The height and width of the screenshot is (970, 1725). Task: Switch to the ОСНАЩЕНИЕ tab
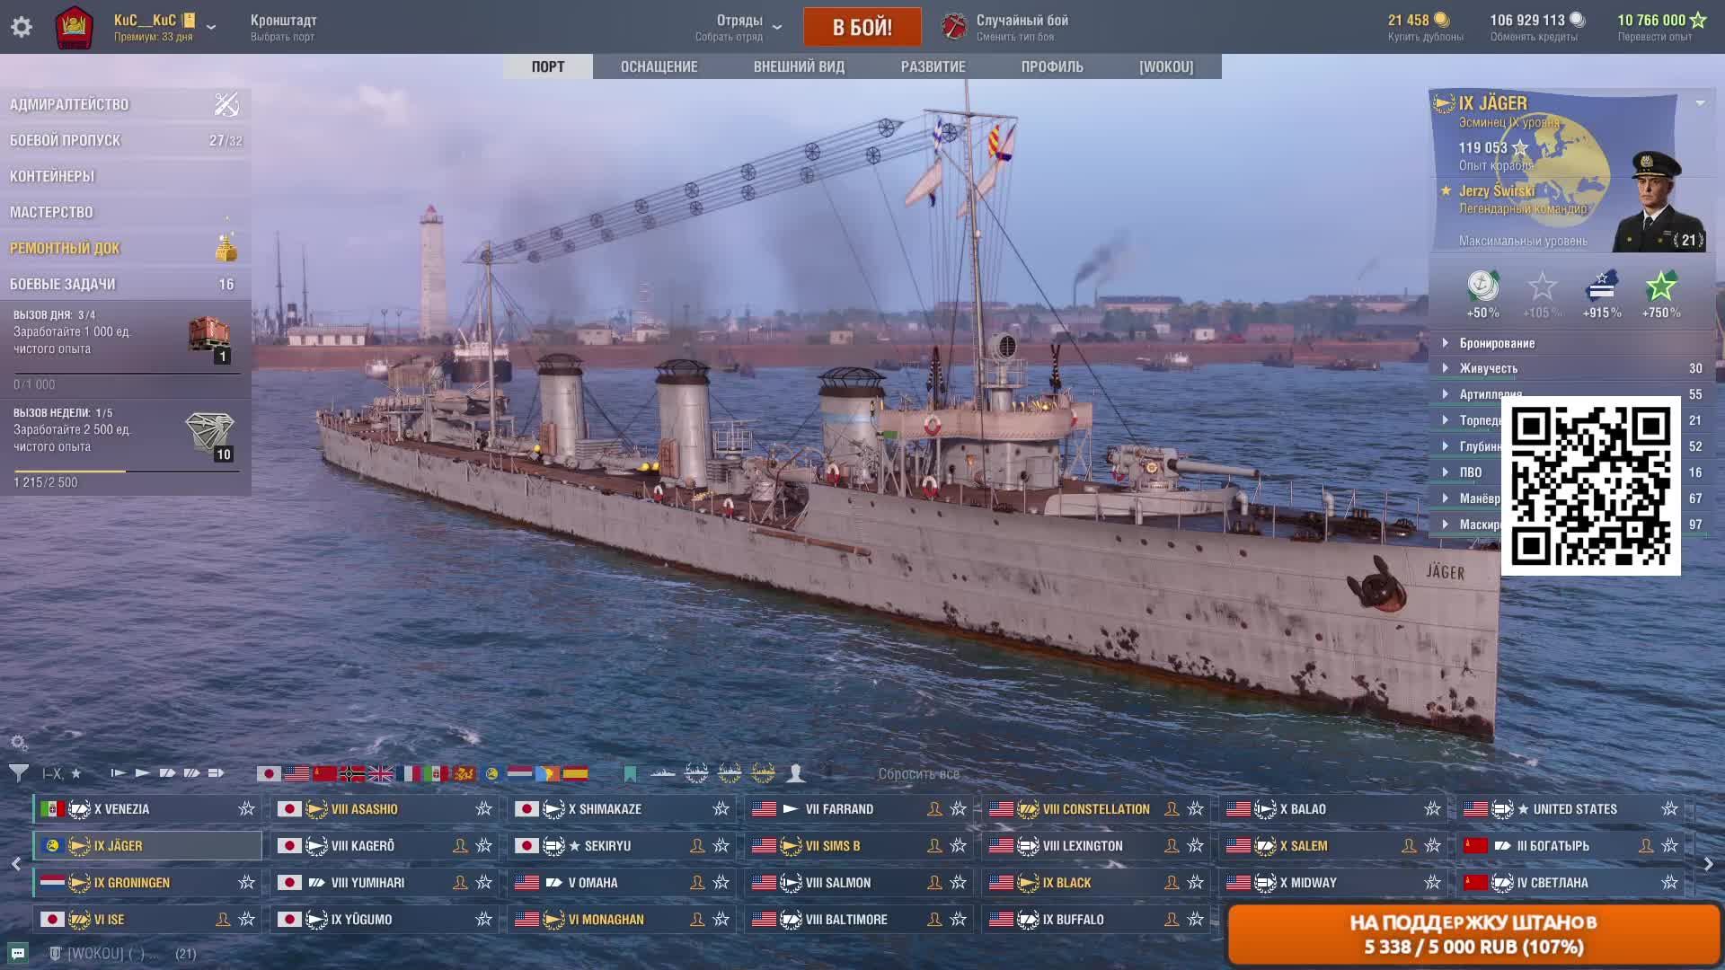659,66
